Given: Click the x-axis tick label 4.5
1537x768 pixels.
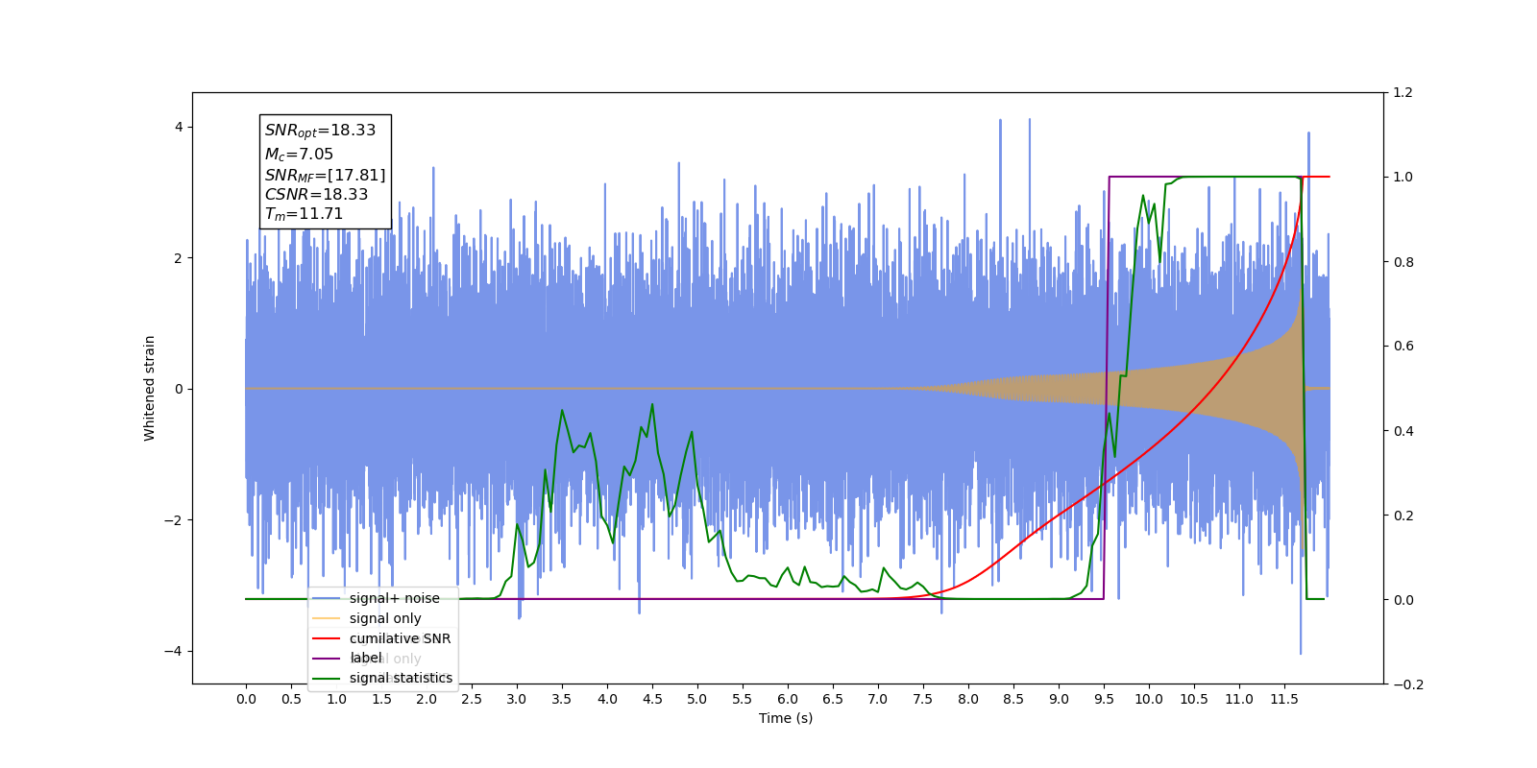Looking at the screenshot, I should click(652, 699).
